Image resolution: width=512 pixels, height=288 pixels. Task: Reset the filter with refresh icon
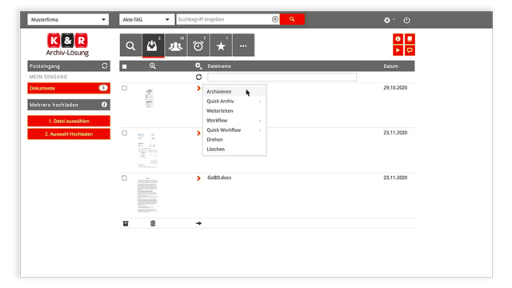pos(198,77)
